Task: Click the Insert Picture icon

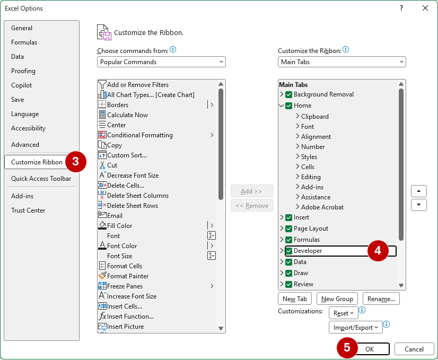Action: click(102, 326)
